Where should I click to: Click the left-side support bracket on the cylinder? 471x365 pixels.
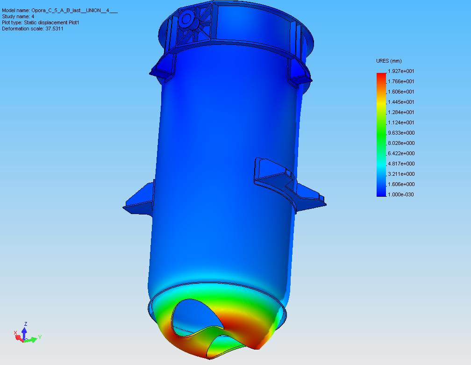(x=139, y=198)
